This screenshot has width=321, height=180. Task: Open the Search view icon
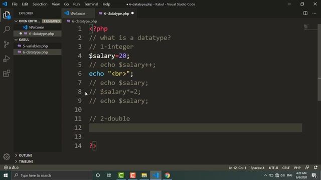[7, 29]
